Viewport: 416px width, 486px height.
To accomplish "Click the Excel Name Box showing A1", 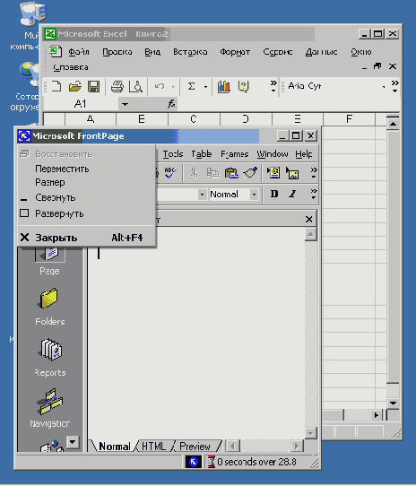I will click(x=81, y=104).
